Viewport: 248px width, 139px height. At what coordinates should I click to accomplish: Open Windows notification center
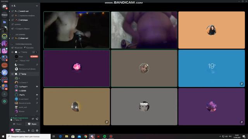click(x=244, y=136)
